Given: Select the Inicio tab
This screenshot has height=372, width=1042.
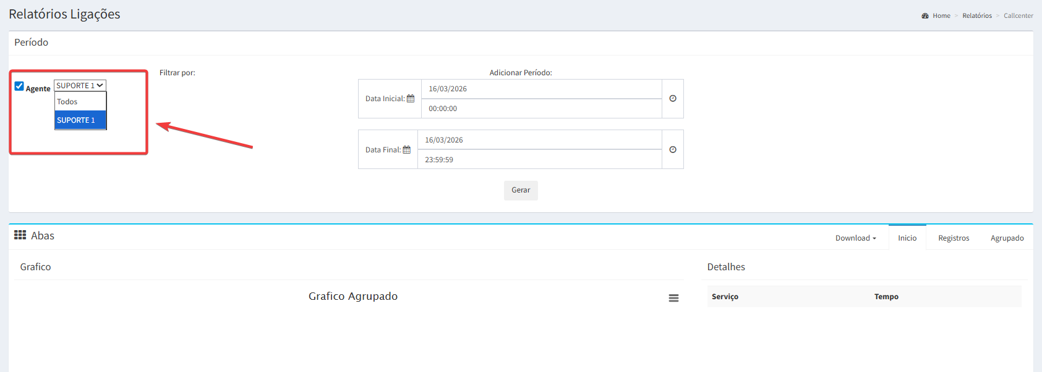Looking at the screenshot, I should point(907,238).
